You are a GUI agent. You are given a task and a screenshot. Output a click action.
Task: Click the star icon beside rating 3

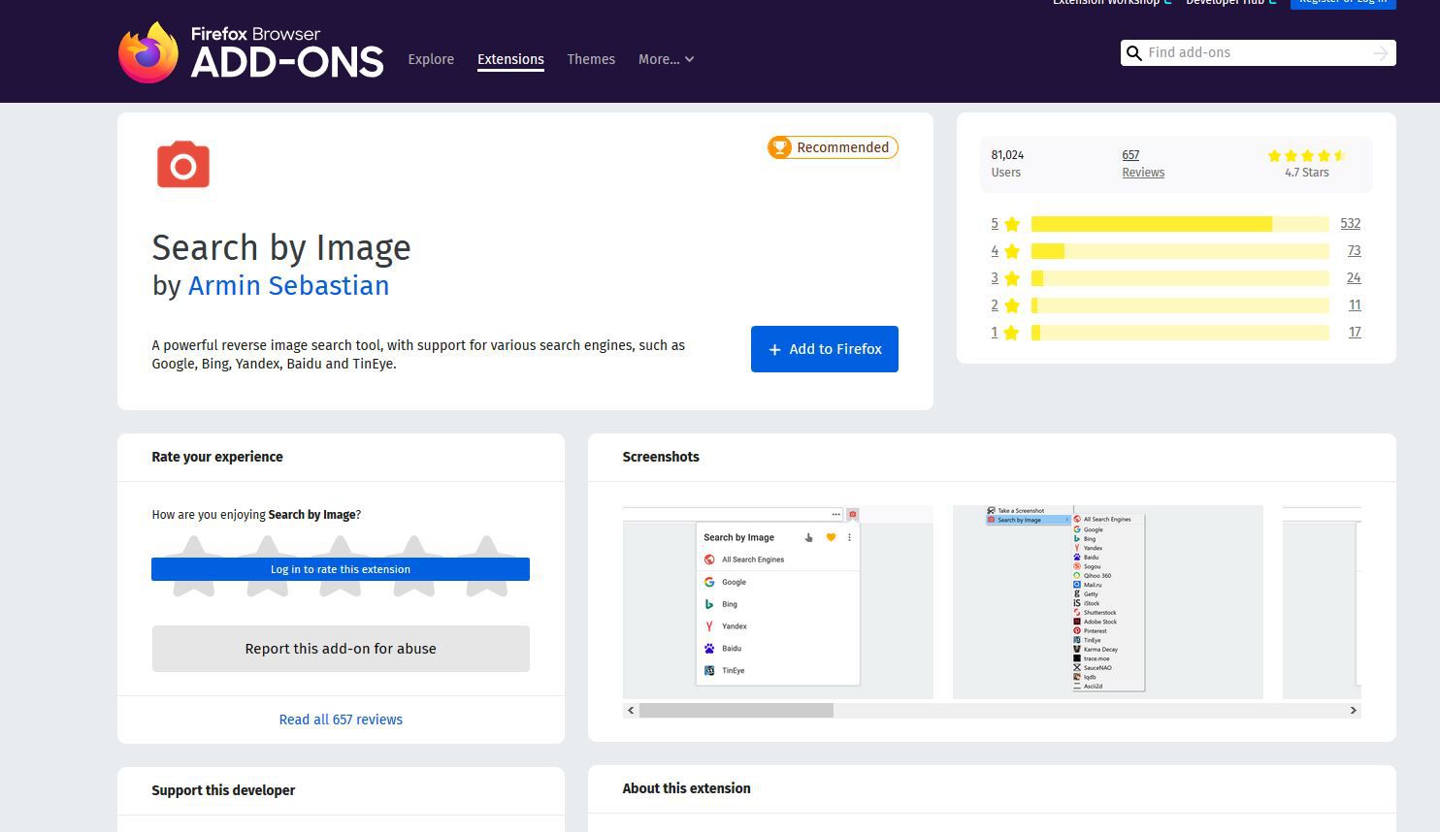tap(1012, 278)
